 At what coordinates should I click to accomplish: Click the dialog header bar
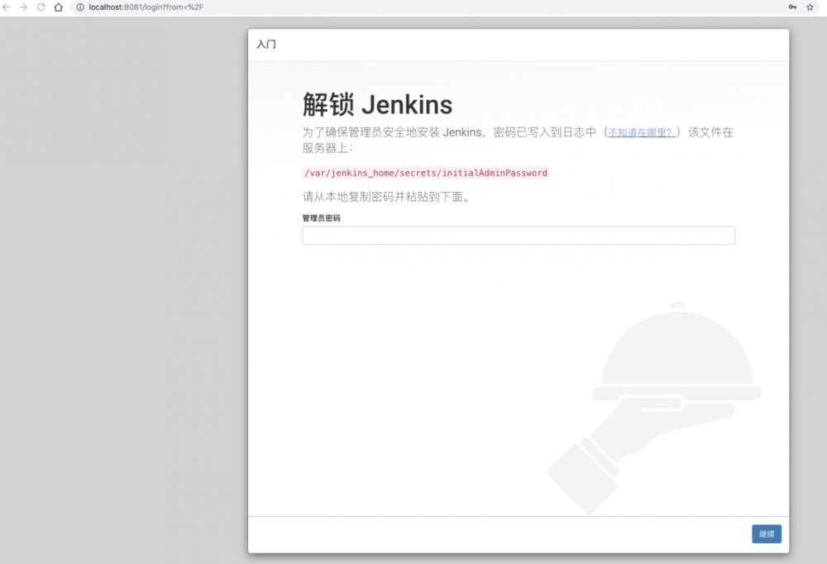tap(518, 44)
